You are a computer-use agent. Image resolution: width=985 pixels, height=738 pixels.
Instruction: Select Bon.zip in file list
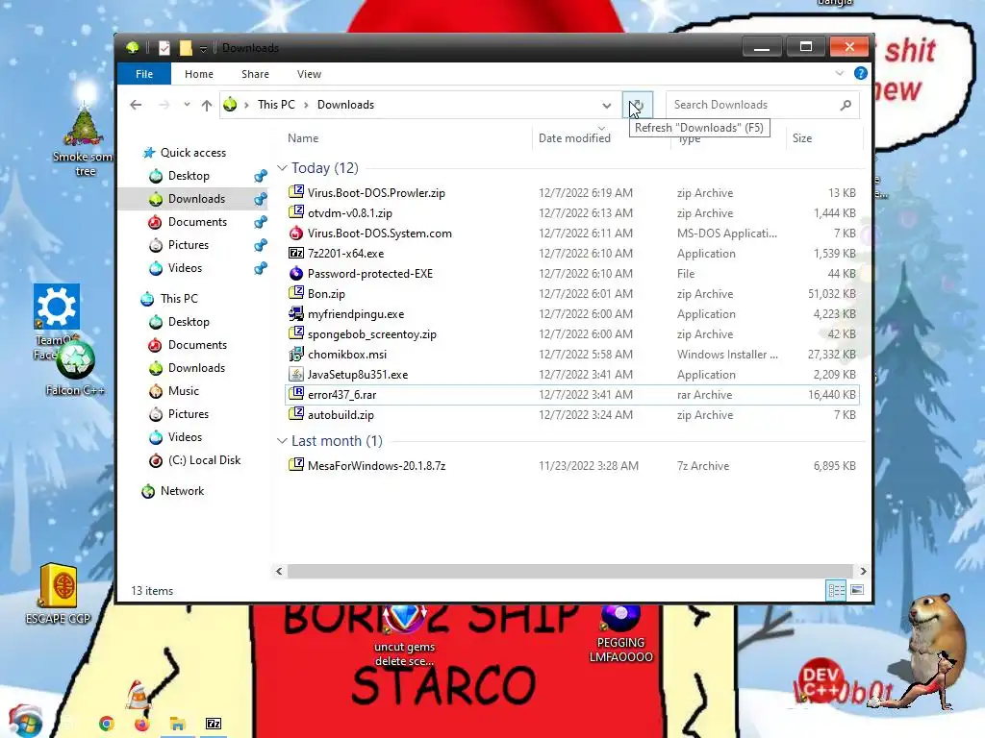[571, 294]
